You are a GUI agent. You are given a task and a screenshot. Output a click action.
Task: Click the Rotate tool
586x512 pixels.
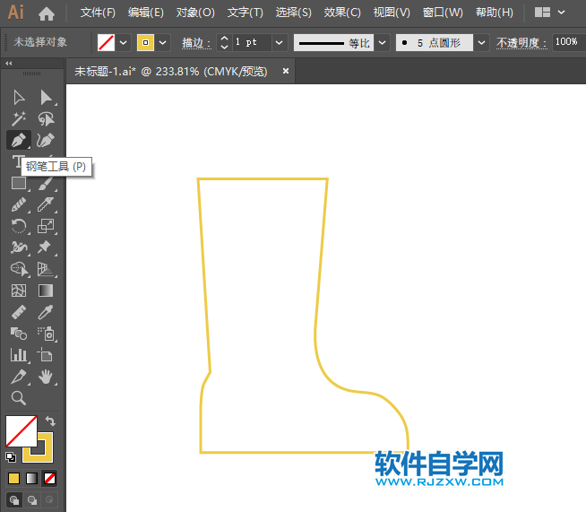pos(18,226)
